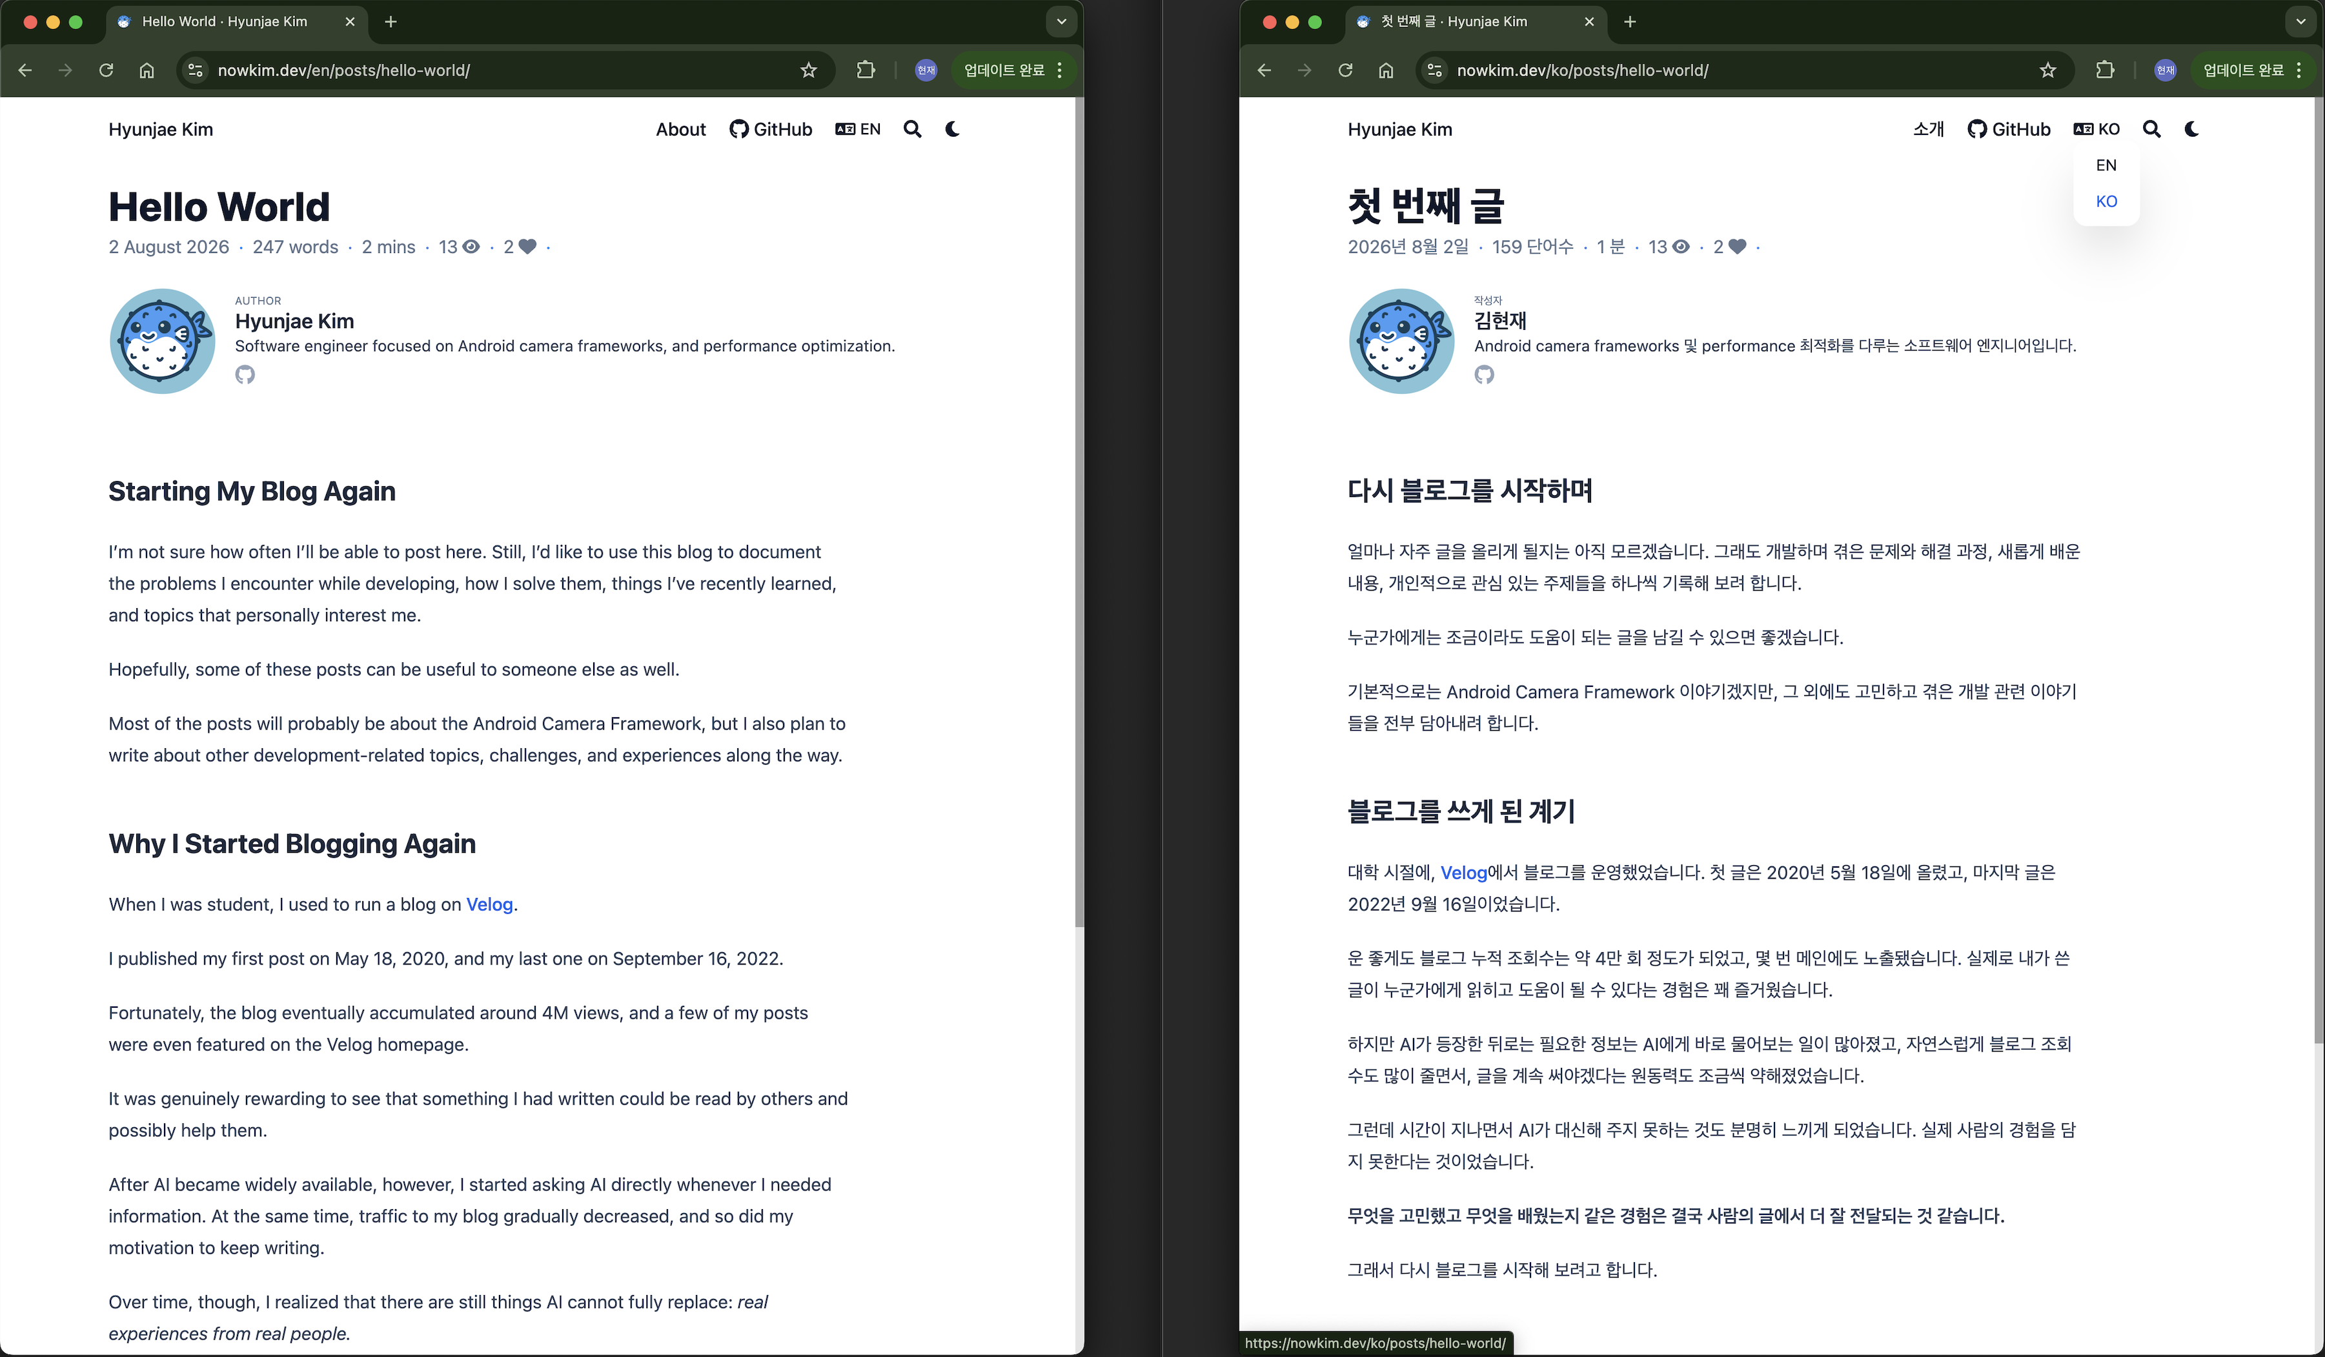Click the heart like icon on English post
The height and width of the screenshot is (1357, 2325).
tap(528, 247)
